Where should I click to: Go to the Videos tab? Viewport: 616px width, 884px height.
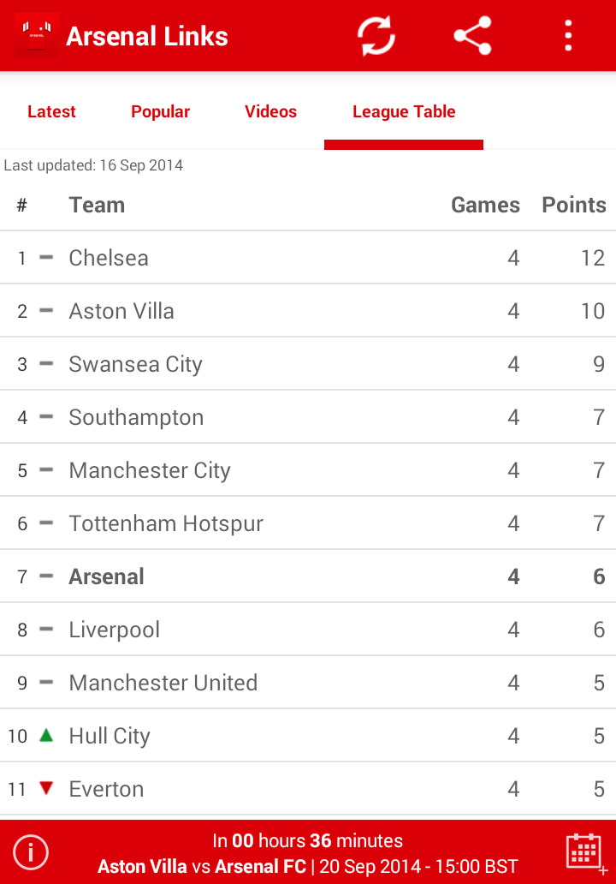270,111
